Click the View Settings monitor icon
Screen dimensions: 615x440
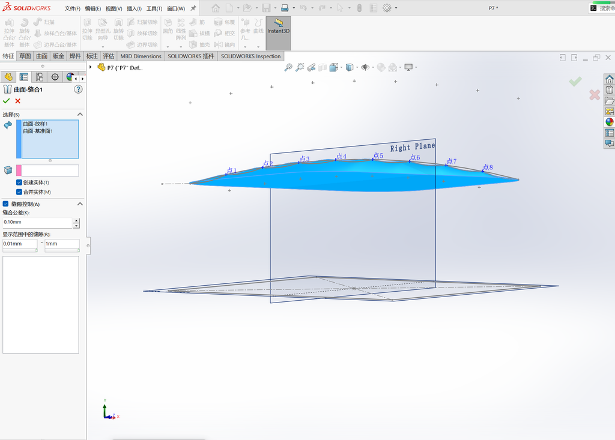pyautogui.click(x=408, y=67)
